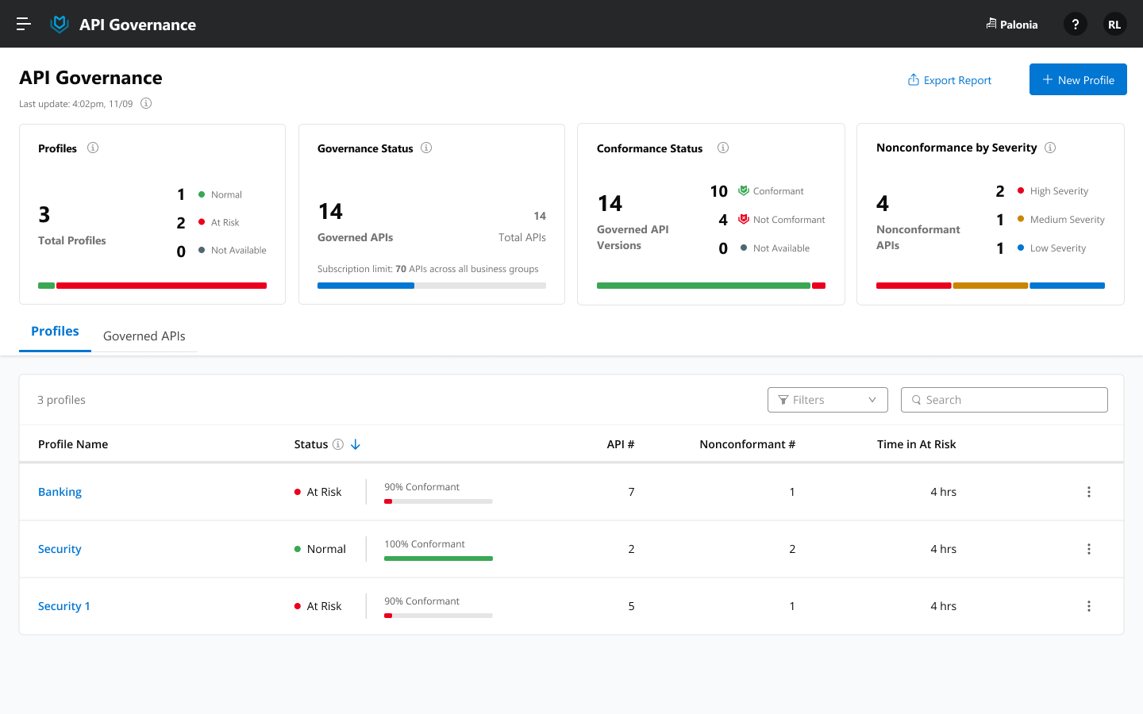1143x714 pixels.
Task: Open the RL user avatar menu
Action: (1114, 25)
